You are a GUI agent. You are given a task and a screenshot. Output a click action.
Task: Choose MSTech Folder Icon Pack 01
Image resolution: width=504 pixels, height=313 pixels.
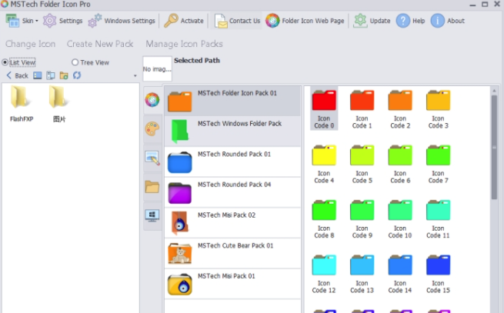tap(232, 101)
